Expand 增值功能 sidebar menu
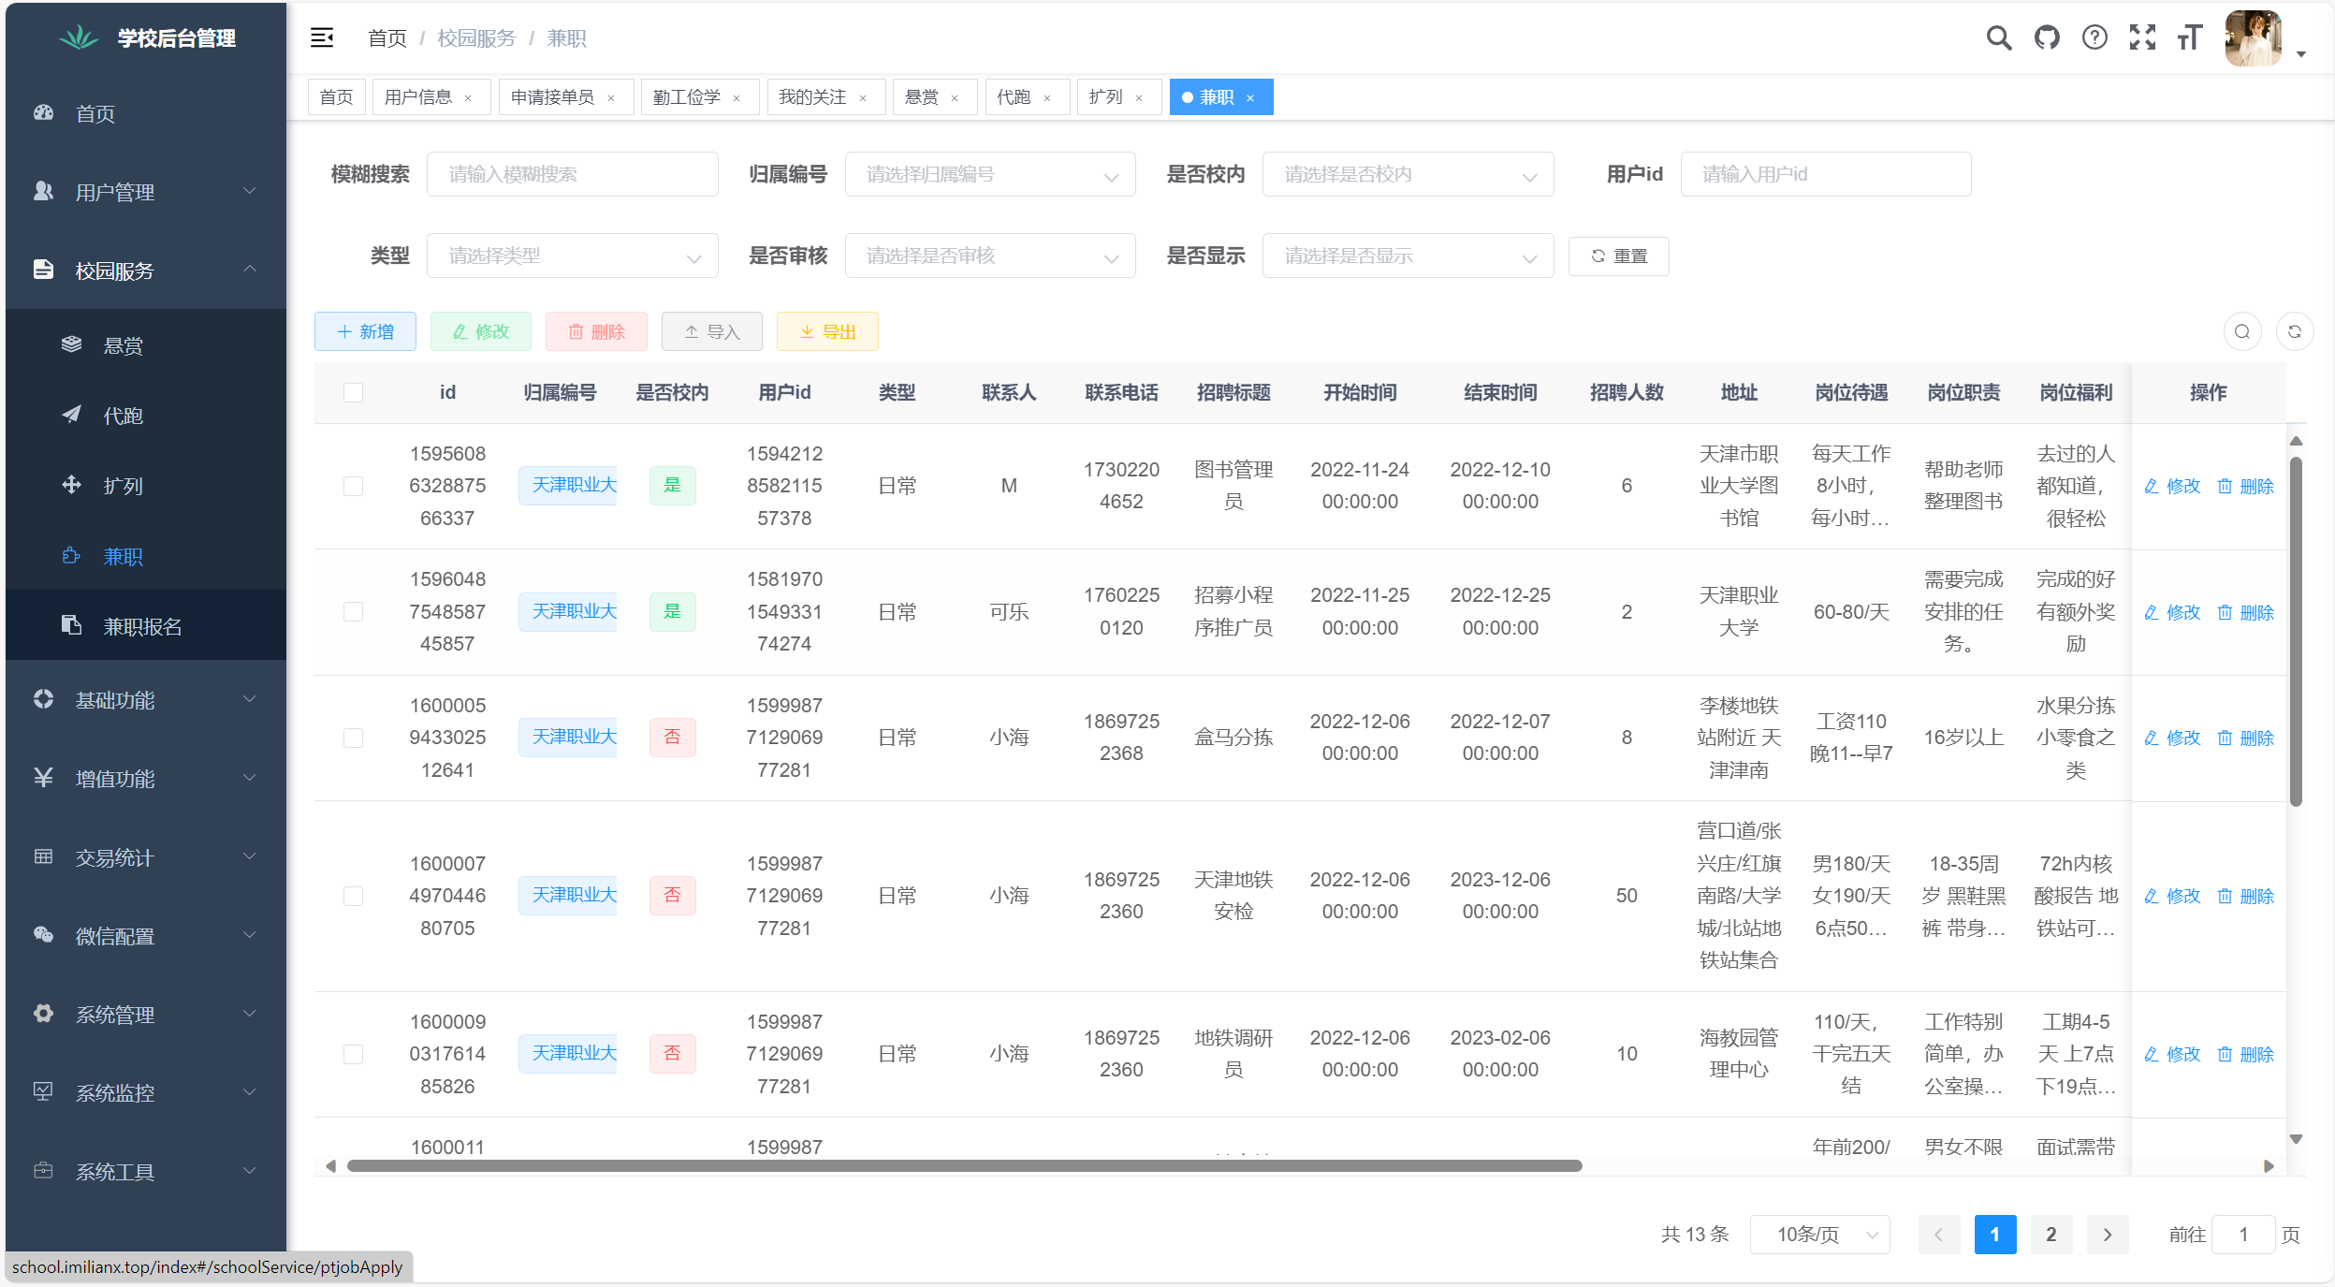The width and height of the screenshot is (2335, 1287). click(x=146, y=779)
